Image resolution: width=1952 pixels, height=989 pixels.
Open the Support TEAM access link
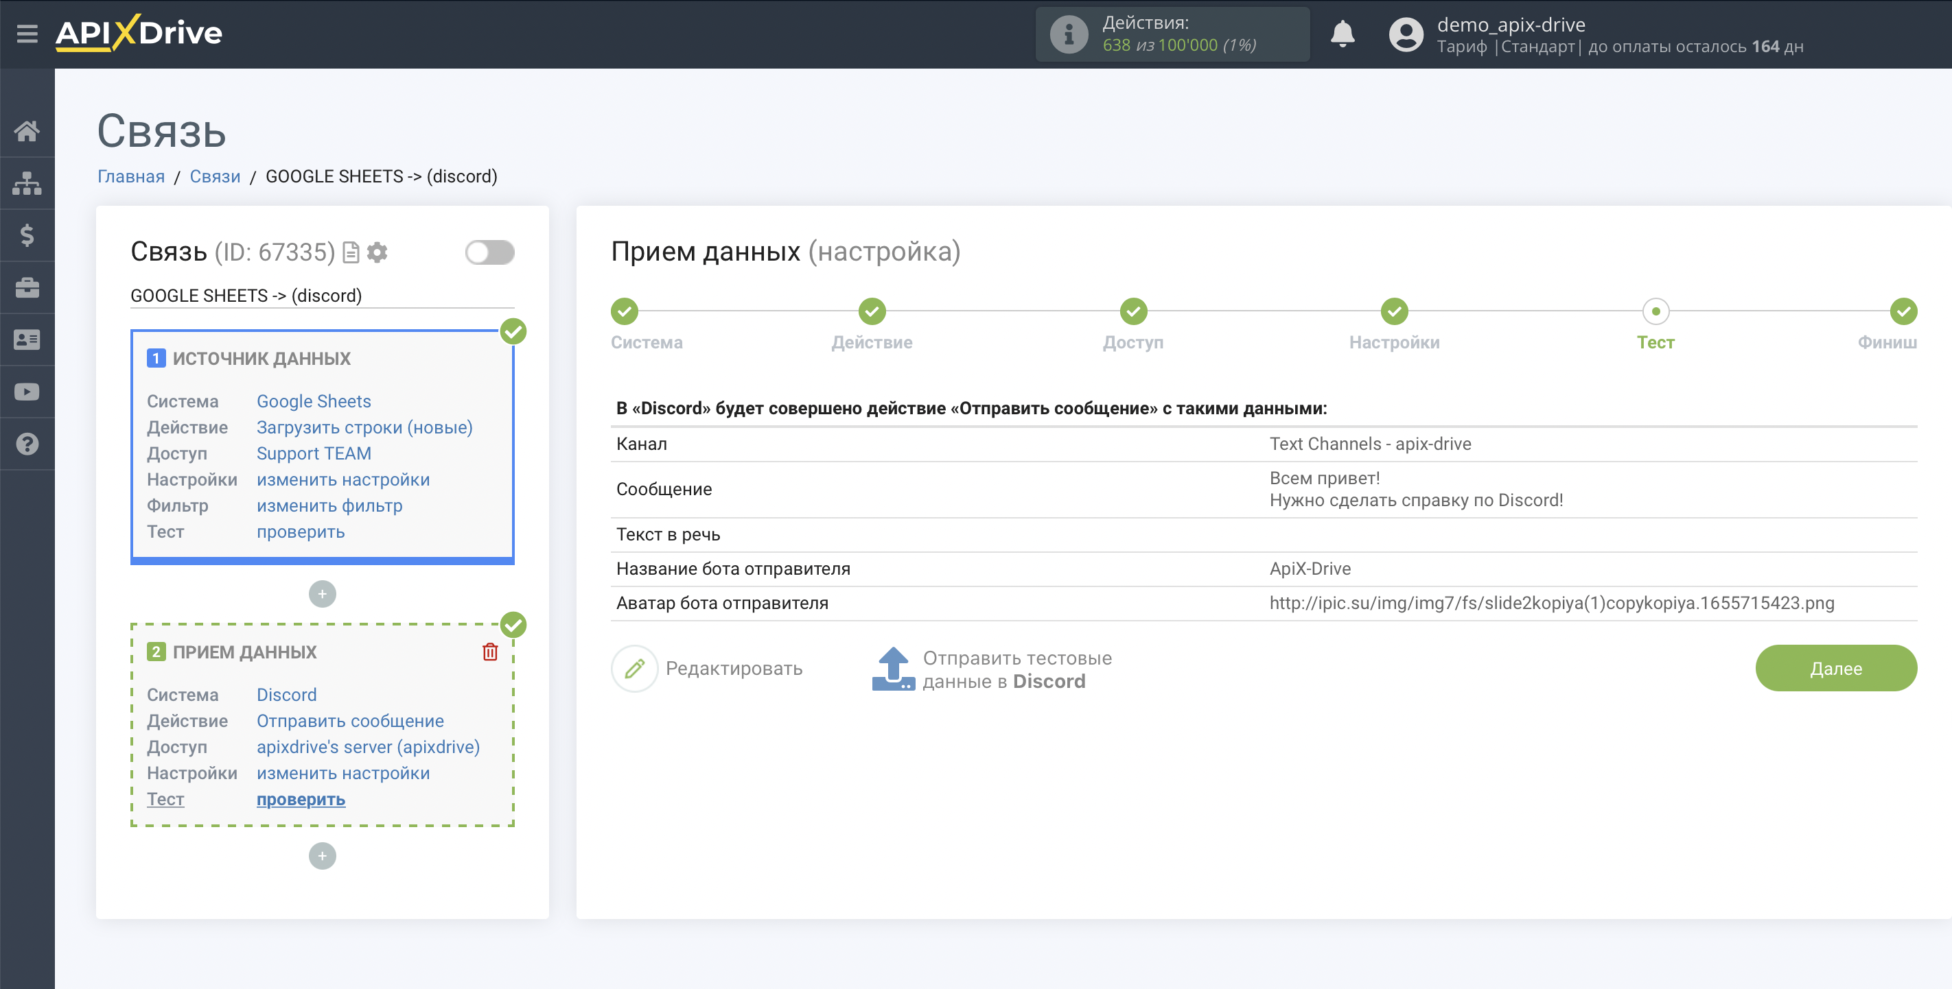coord(314,453)
